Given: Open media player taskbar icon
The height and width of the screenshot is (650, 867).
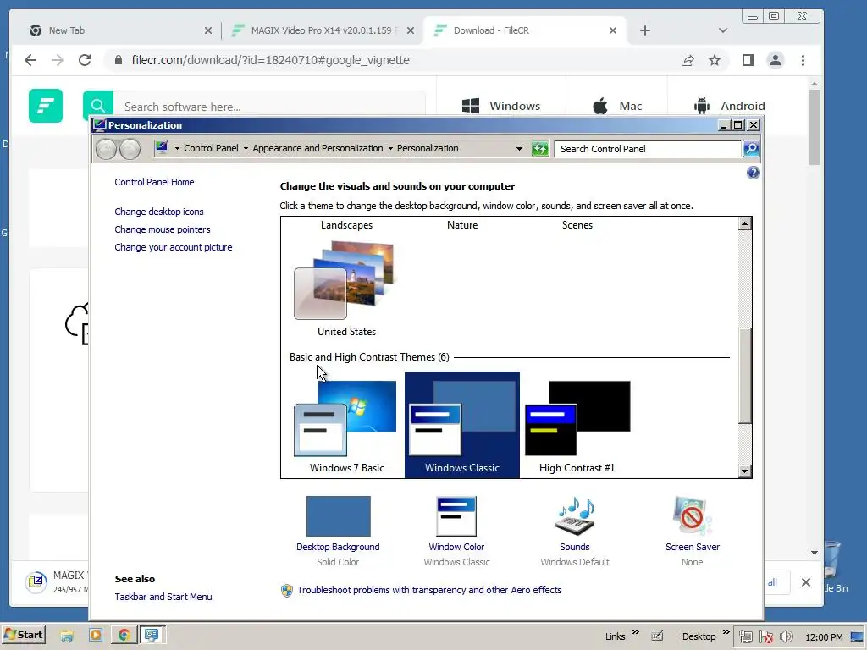Looking at the screenshot, I should point(95,636).
